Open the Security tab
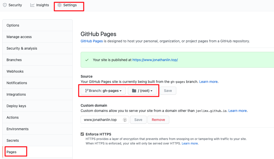Viewport: 274px width, 159px height. click(12, 5)
